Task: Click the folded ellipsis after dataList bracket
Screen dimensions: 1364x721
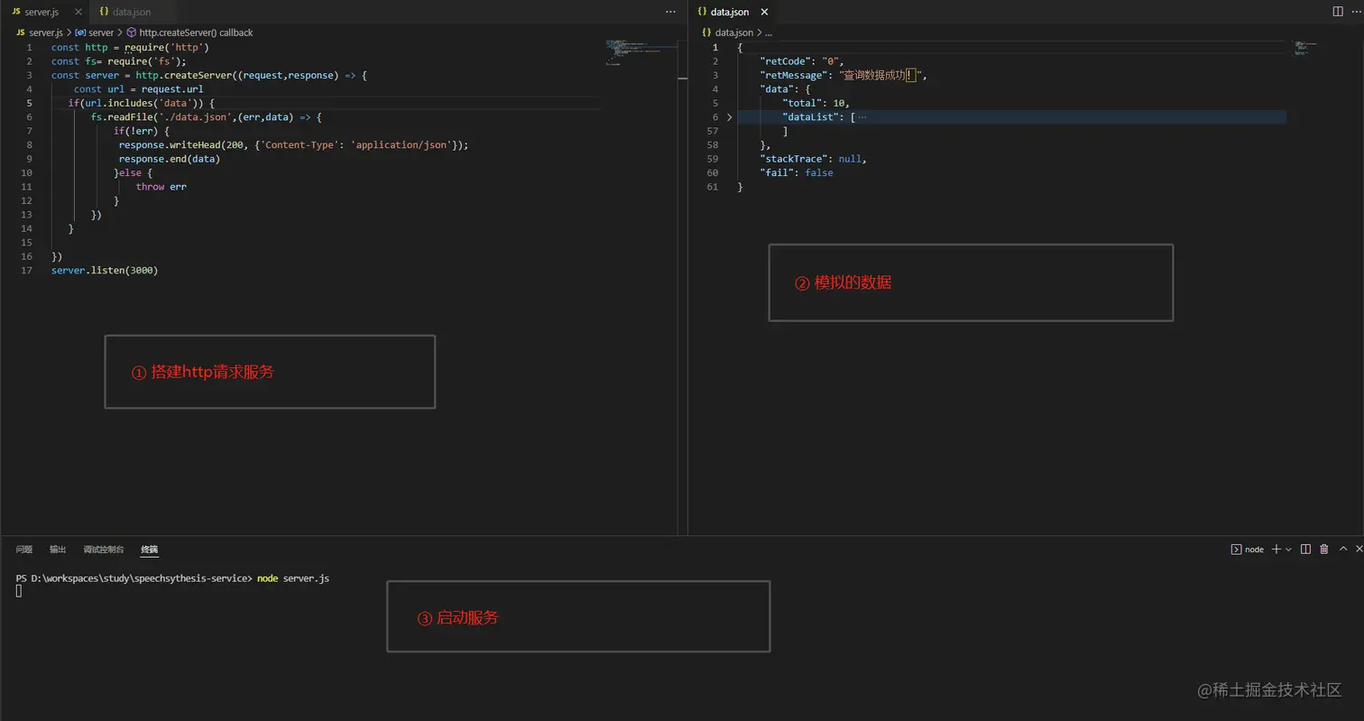Action: click(862, 117)
